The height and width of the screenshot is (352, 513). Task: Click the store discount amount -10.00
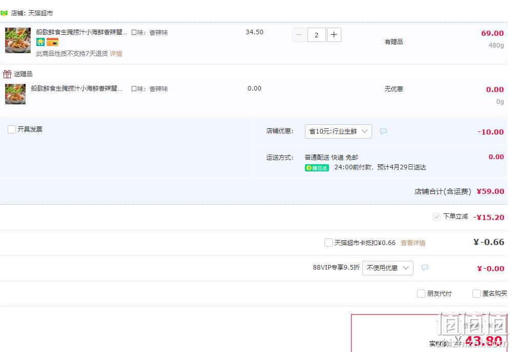pyautogui.click(x=490, y=132)
